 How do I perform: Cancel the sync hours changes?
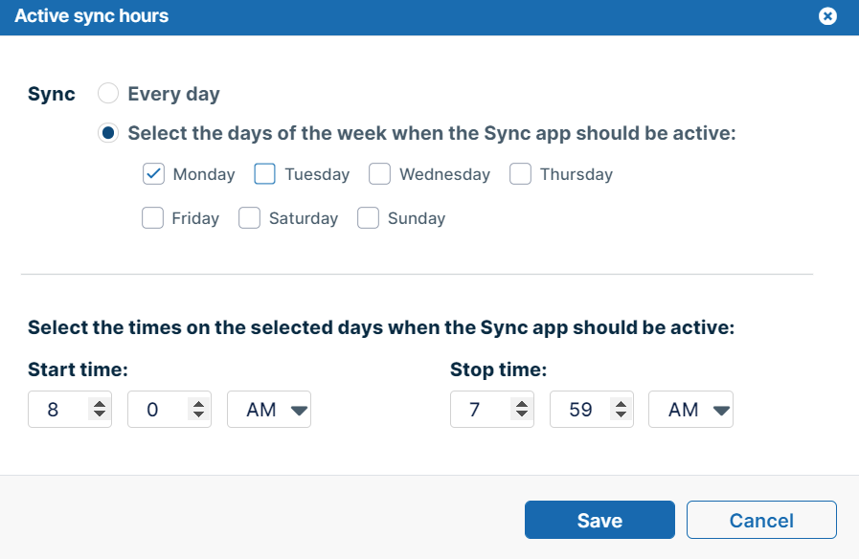click(761, 521)
